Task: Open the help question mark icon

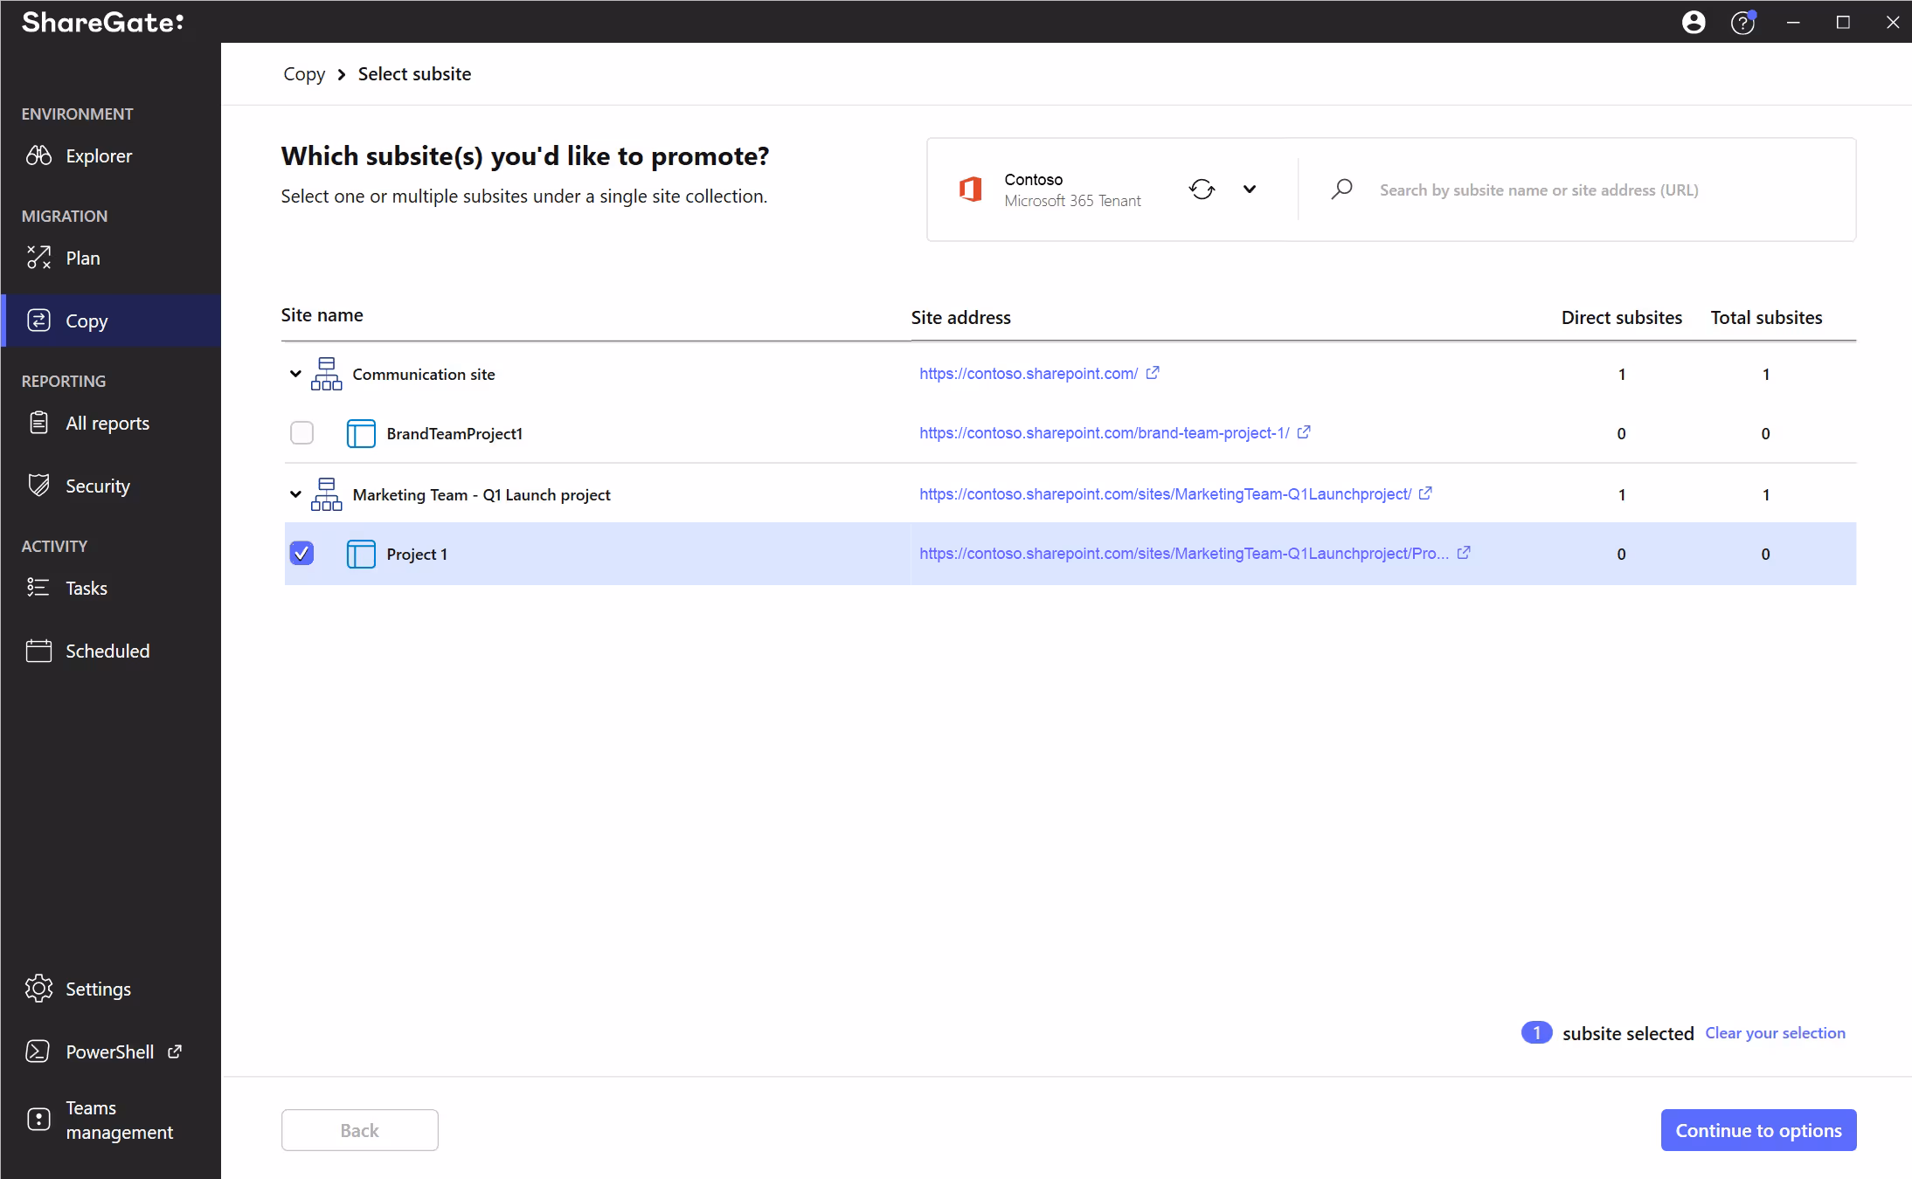Action: tap(1742, 22)
